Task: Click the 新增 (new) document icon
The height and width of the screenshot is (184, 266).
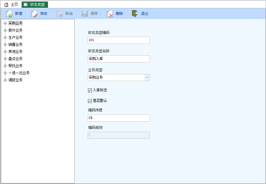Action: [9, 14]
